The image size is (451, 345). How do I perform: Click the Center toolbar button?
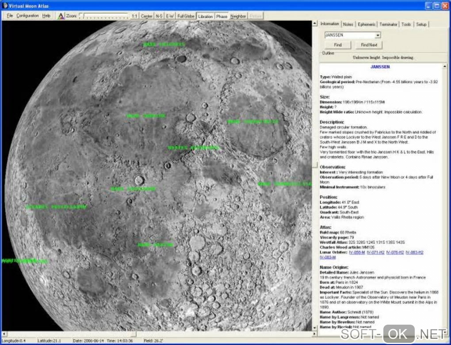(146, 16)
